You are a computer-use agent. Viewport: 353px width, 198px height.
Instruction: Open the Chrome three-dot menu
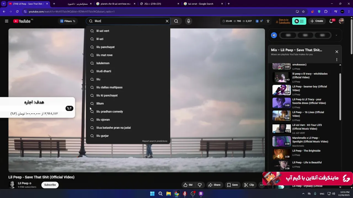point(349,12)
